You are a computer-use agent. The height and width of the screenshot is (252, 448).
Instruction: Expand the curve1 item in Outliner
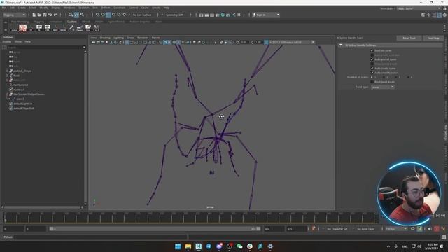pyautogui.click(x=10, y=99)
